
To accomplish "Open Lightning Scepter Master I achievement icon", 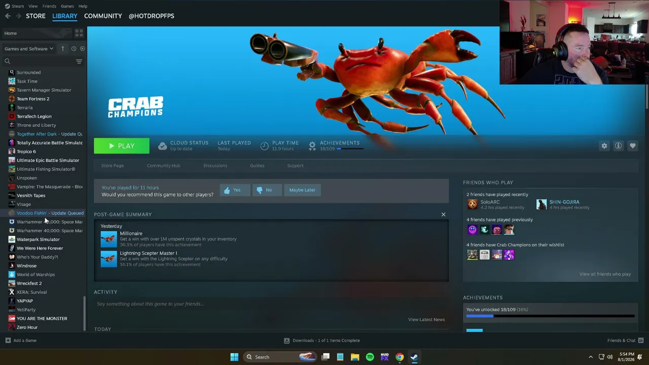I will tap(109, 259).
